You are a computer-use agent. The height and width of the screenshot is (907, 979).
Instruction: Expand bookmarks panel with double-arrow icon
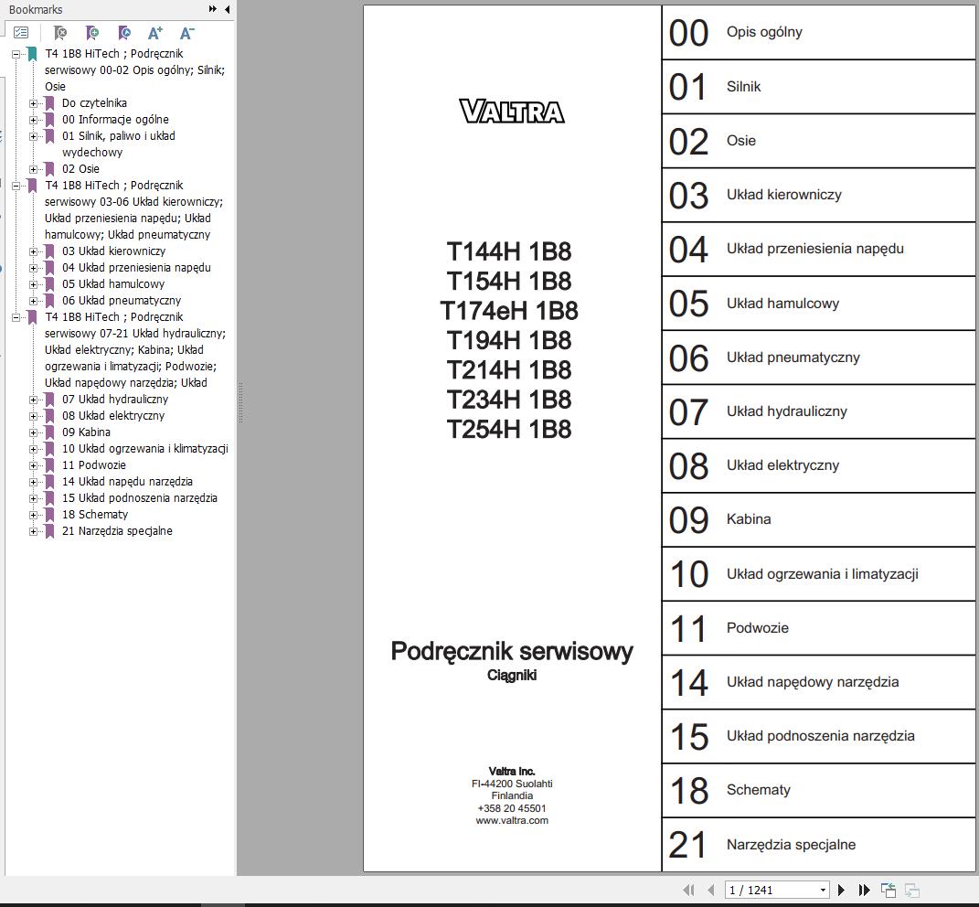(x=212, y=9)
